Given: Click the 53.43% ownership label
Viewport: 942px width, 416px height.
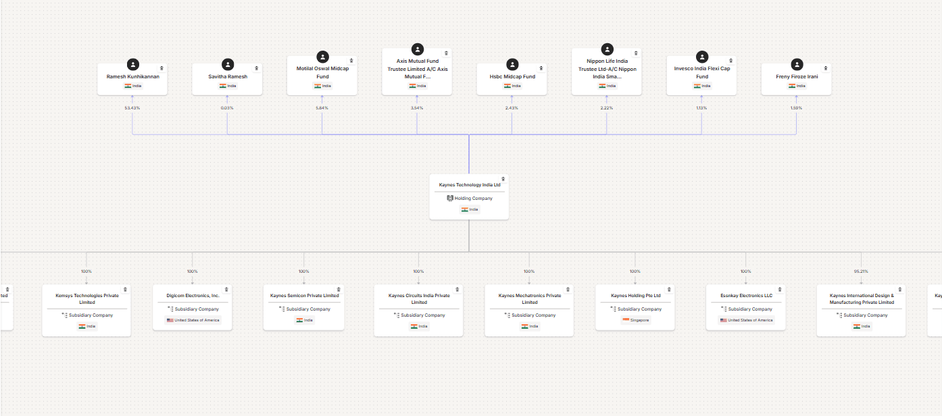Looking at the screenshot, I should 132,107.
